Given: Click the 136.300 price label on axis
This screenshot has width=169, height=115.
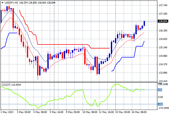Looking at the screenshot, I should [x=163, y=31].
